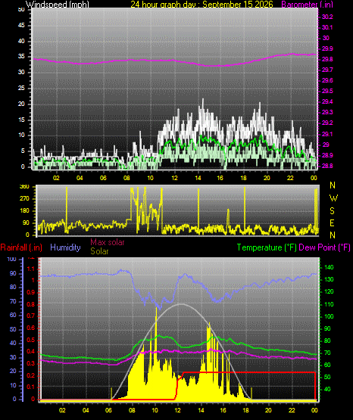Click the "45" windspeed axis value

point(21,26)
